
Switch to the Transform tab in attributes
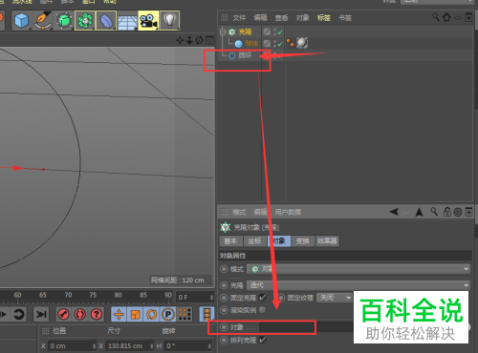coord(302,241)
